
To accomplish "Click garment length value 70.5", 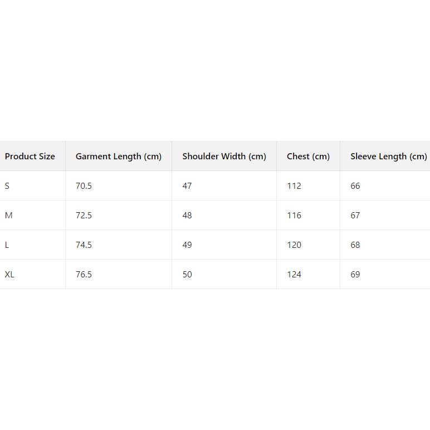I will pos(84,186).
